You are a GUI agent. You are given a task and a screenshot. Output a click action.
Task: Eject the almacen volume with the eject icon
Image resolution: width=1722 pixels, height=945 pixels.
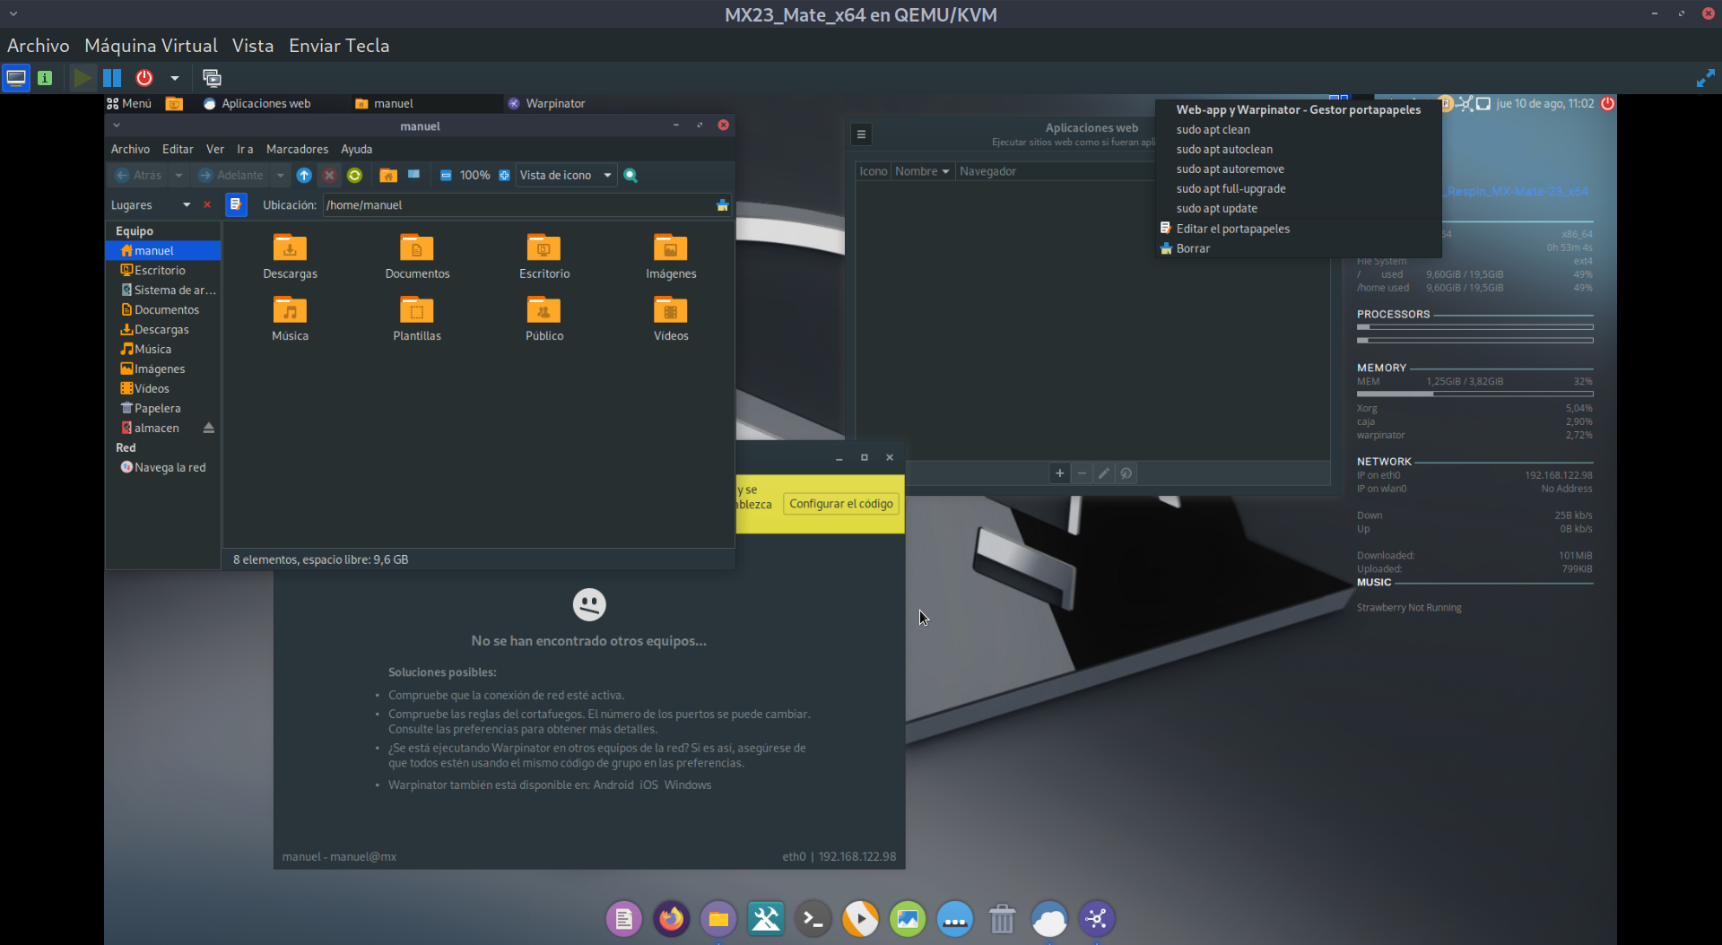click(x=209, y=428)
